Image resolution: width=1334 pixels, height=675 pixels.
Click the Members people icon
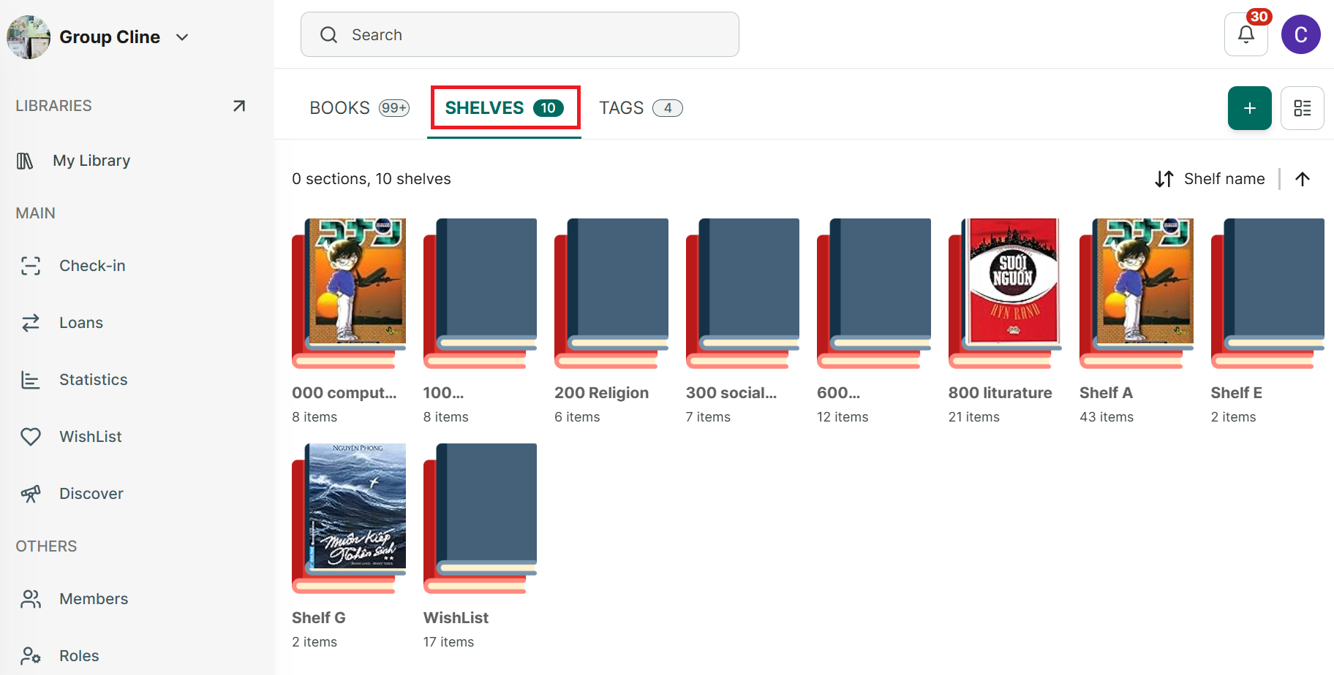click(31, 599)
